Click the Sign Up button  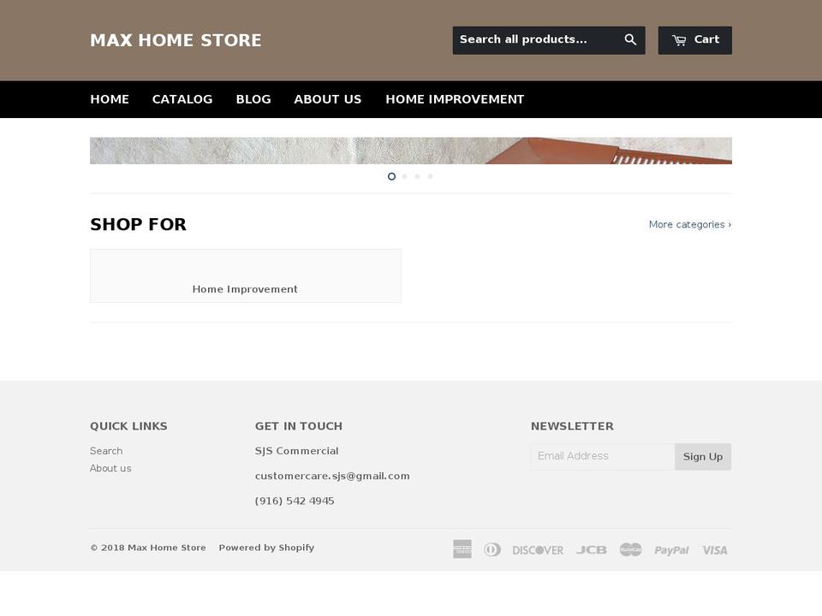(703, 457)
